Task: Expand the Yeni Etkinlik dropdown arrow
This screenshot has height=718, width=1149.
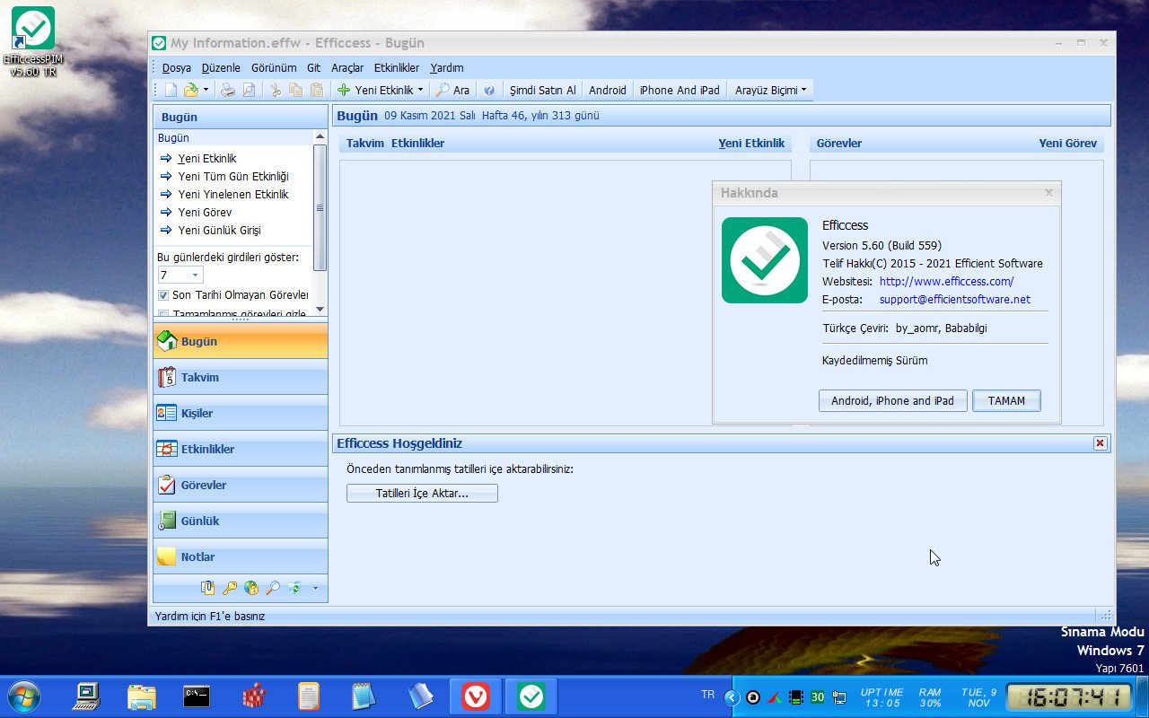Action: click(x=420, y=90)
